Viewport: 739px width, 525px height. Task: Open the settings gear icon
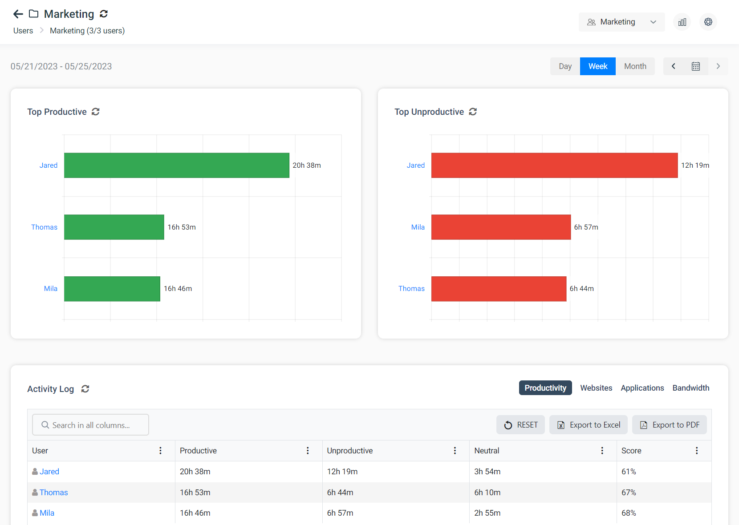coord(708,22)
